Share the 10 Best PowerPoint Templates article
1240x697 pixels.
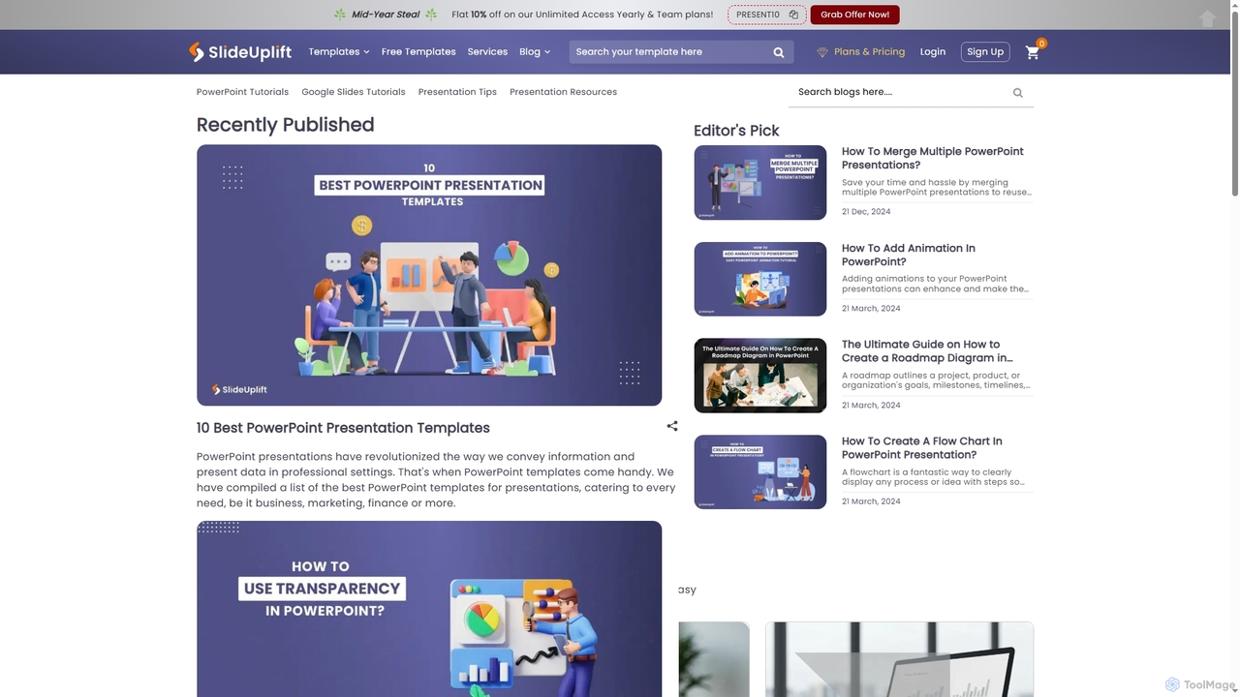coord(672,426)
